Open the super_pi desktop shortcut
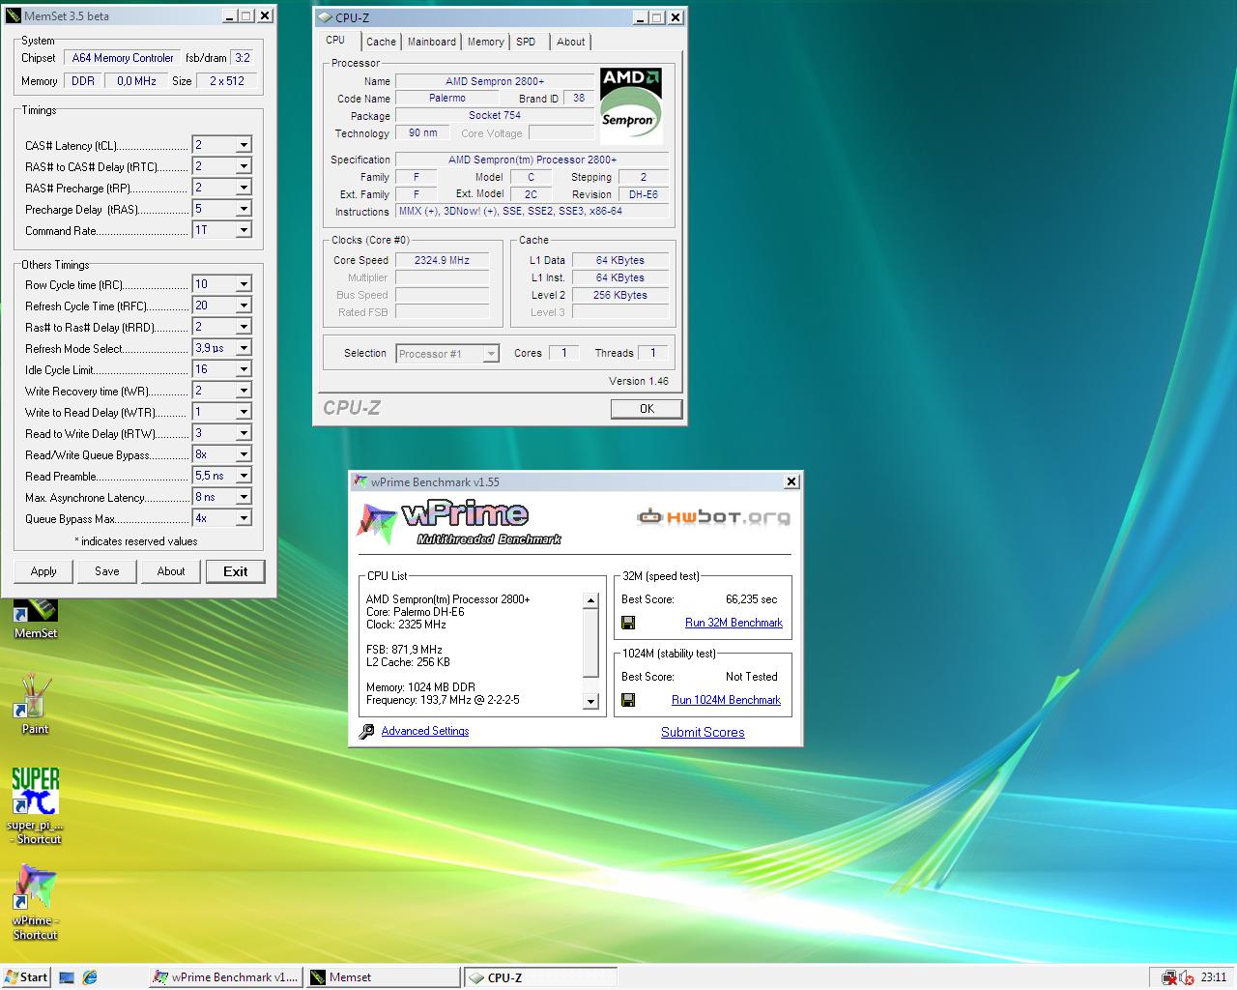Image resolution: width=1237 pixels, height=990 pixels. click(36, 805)
